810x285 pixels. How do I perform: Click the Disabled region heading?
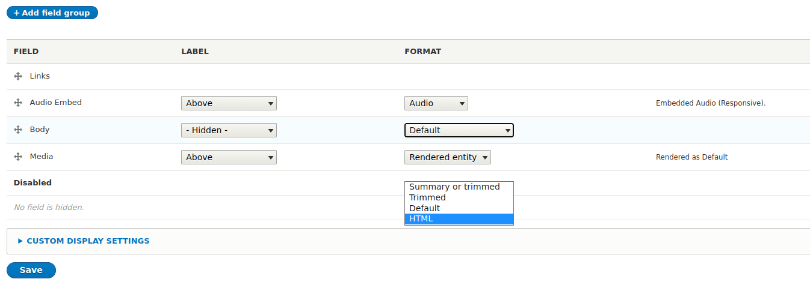32,182
